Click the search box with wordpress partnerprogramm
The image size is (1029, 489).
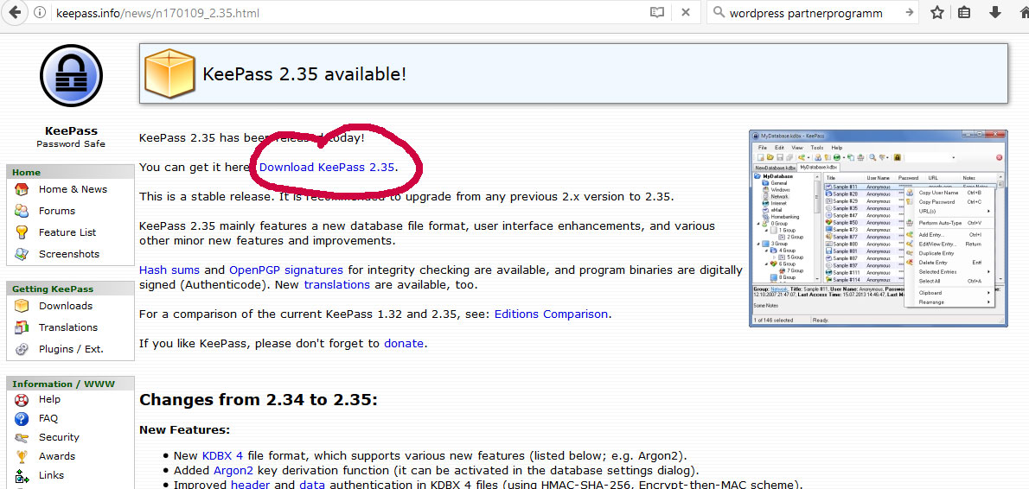click(814, 12)
